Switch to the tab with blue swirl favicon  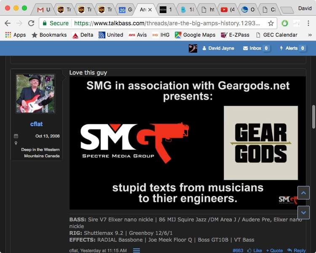tap(248, 9)
